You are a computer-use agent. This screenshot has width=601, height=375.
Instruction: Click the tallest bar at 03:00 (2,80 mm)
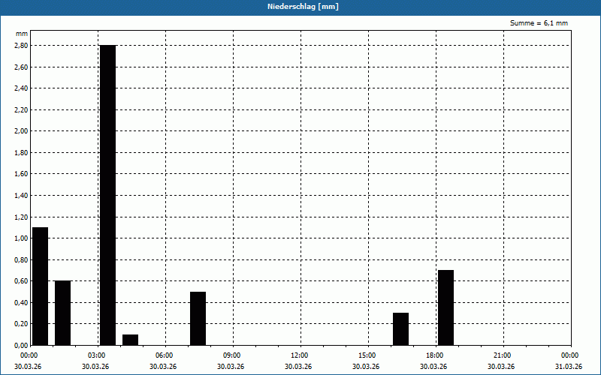click(107, 195)
